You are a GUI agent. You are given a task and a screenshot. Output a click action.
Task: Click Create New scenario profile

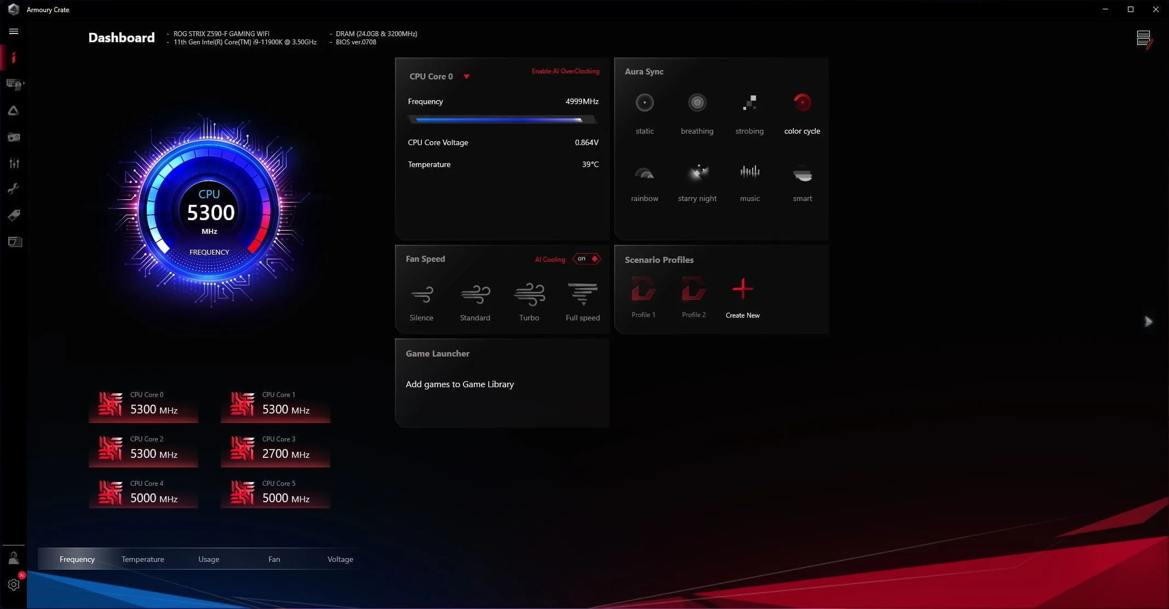[x=742, y=290]
